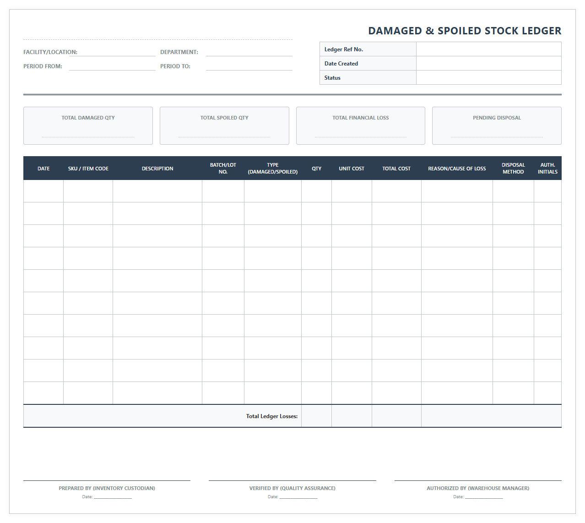Click the Total Ledger Losses label
The image size is (585, 523).
272,416
